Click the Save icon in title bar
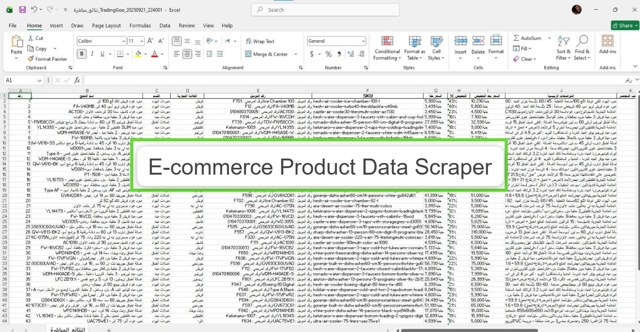 click(23, 10)
